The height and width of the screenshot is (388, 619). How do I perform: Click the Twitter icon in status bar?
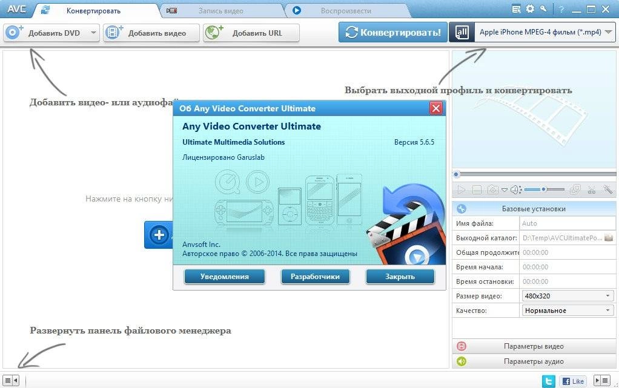[549, 381]
